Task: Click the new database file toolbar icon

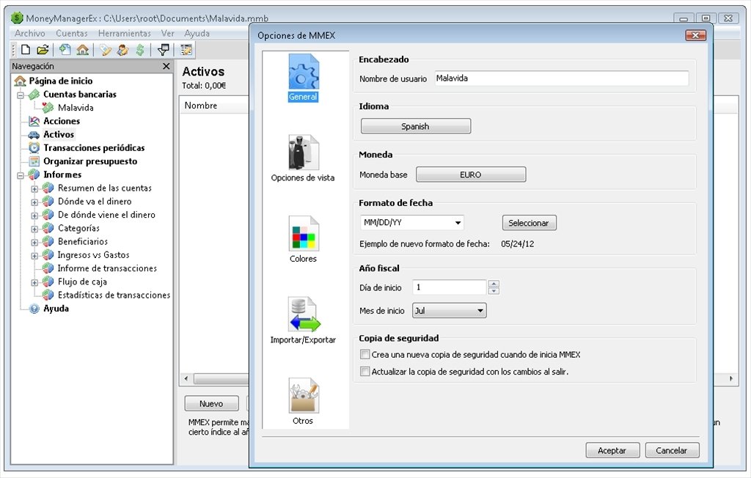Action: 26,49
